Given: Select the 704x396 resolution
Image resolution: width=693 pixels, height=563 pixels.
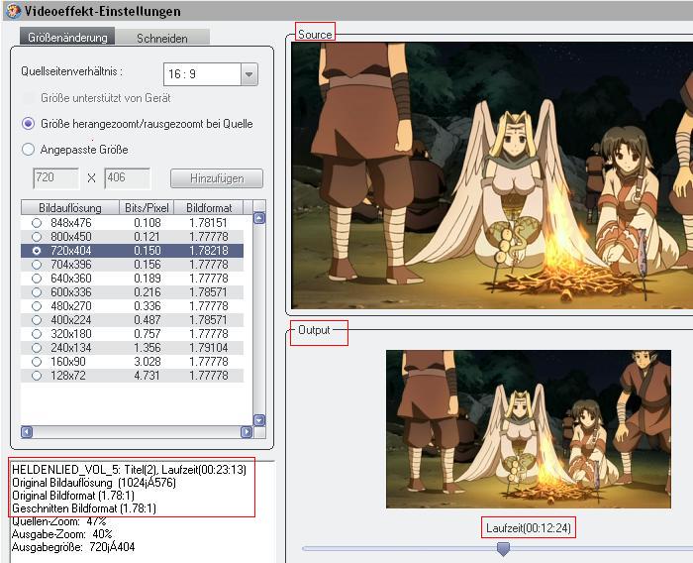Looking at the screenshot, I should [37, 265].
